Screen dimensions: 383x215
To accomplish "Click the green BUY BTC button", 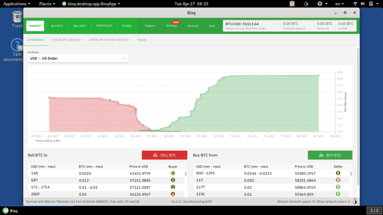I will click(x=330, y=155).
